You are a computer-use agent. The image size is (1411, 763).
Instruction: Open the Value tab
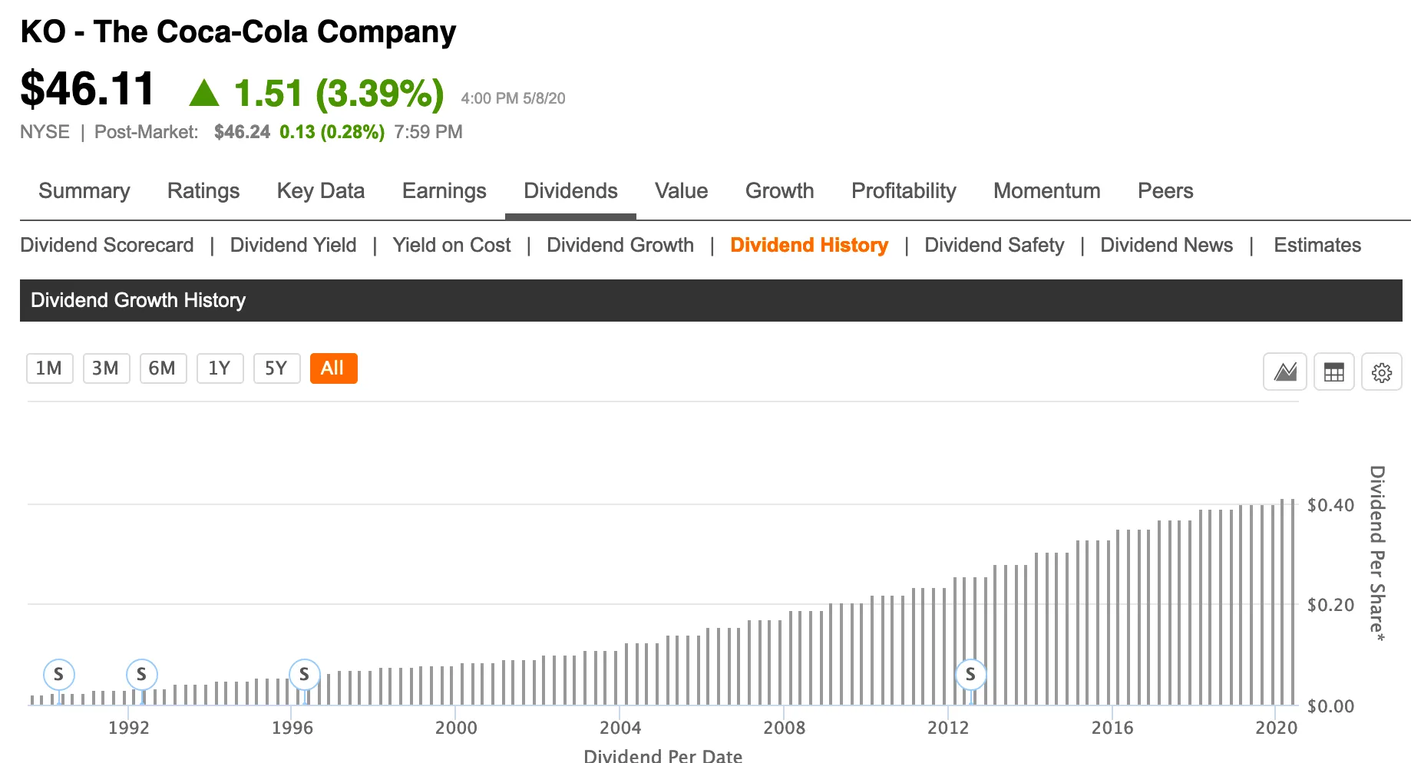tap(682, 190)
